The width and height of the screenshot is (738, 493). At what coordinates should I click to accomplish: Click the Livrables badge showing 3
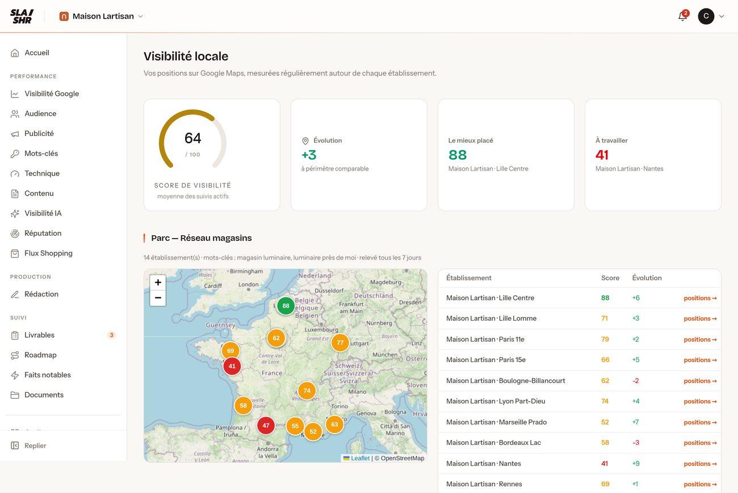(x=111, y=335)
